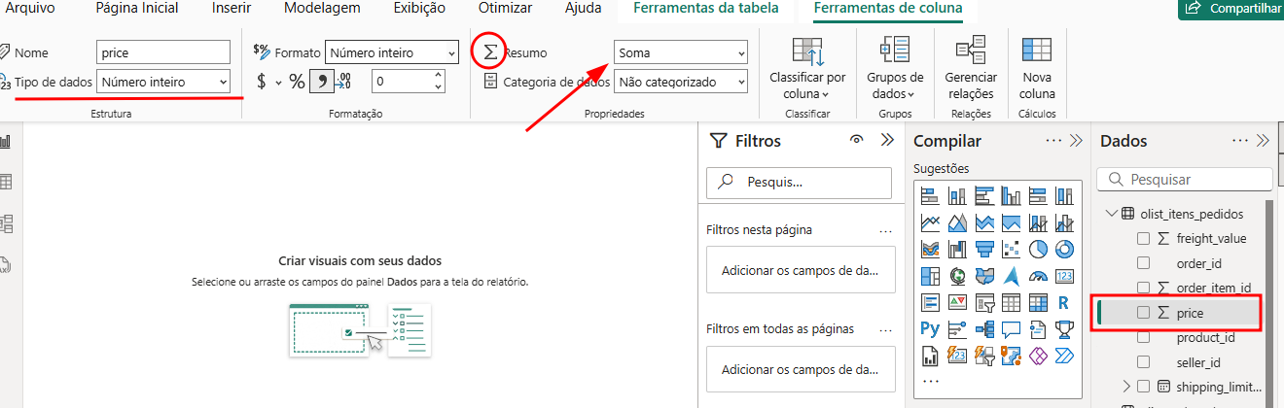Select the stacked bar chart visual

(929, 195)
